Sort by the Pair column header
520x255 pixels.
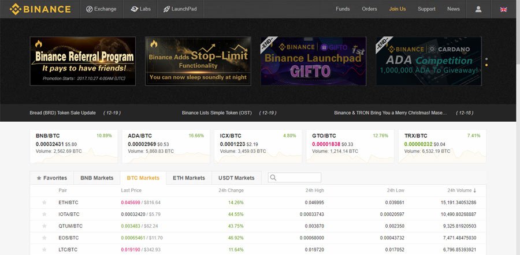[x=62, y=190]
